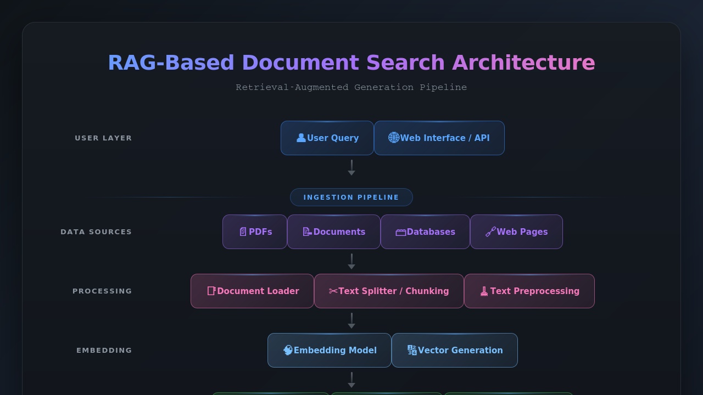This screenshot has height=395, width=703.
Task: Click the chain-link icon on Web Pages
Action: pyautogui.click(x=490, y=232)
